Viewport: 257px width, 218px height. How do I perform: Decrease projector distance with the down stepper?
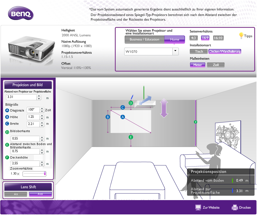(39, 99)
